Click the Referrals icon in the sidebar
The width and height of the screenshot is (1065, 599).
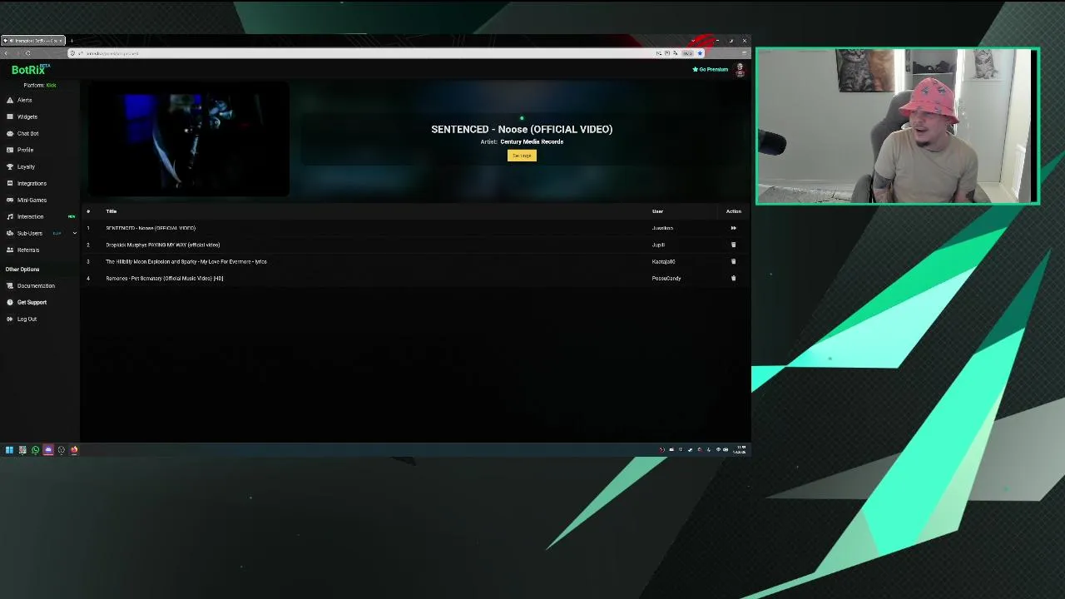(x=10, y=250)
